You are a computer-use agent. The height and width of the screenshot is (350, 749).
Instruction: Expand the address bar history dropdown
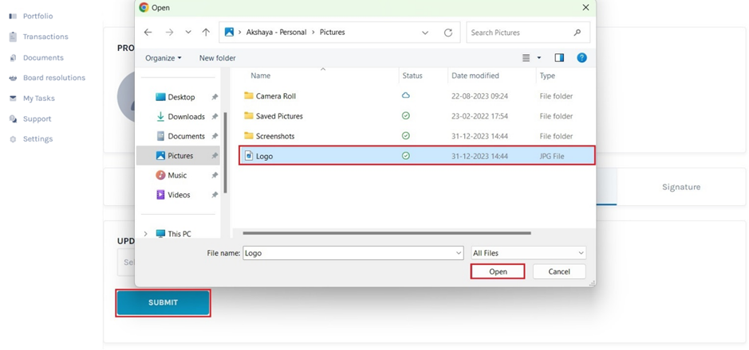click(x=425, y=33)
